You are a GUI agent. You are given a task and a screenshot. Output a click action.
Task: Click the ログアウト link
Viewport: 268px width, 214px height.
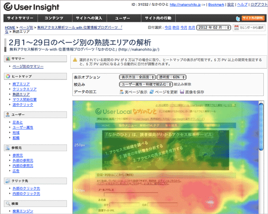[259, 5]
